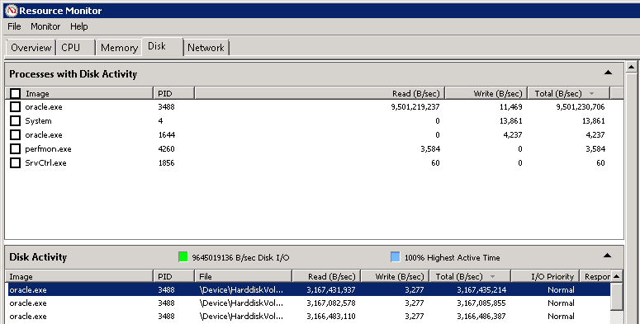Click the Disk Activity heading text
The image size is (640, 324).
tap(38, 257)
